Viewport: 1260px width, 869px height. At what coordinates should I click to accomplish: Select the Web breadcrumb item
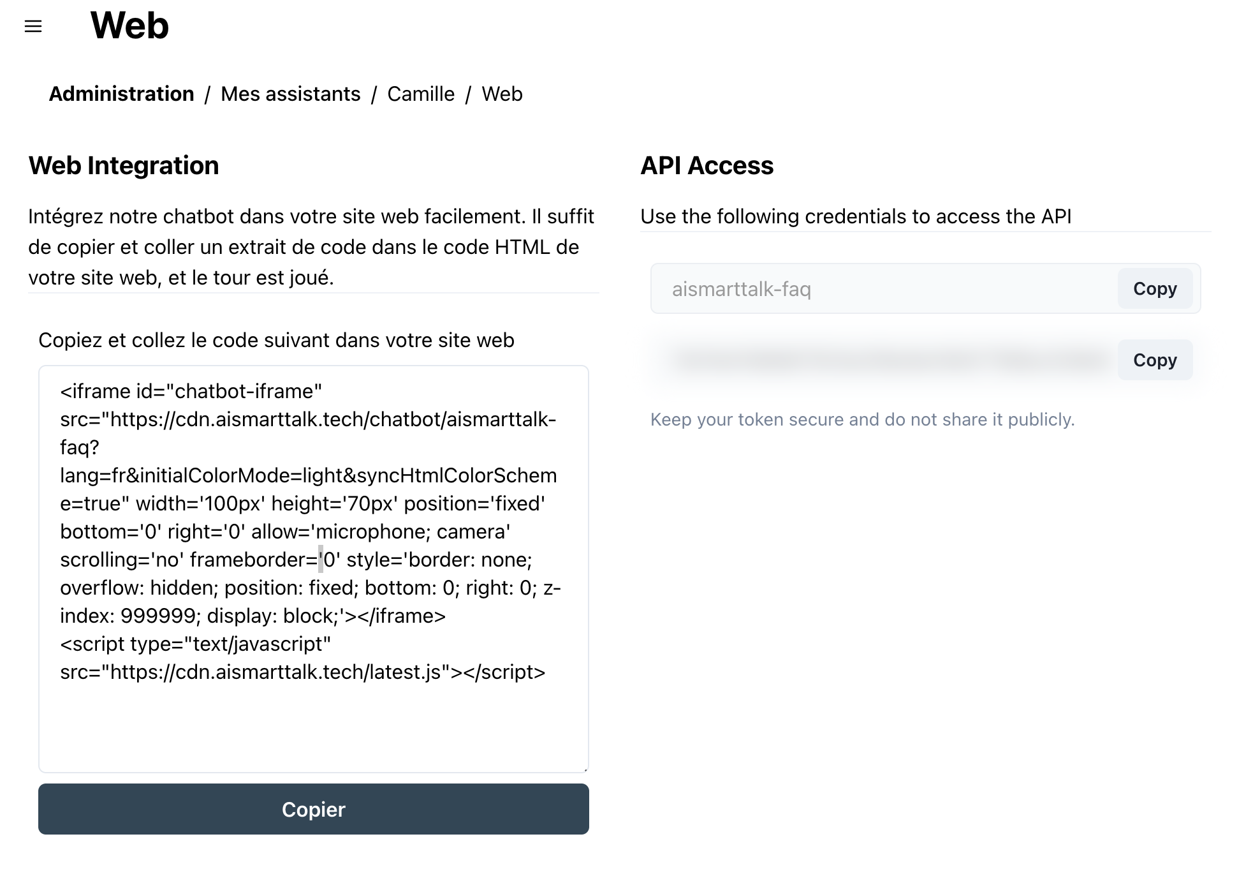tap(502, 94)
